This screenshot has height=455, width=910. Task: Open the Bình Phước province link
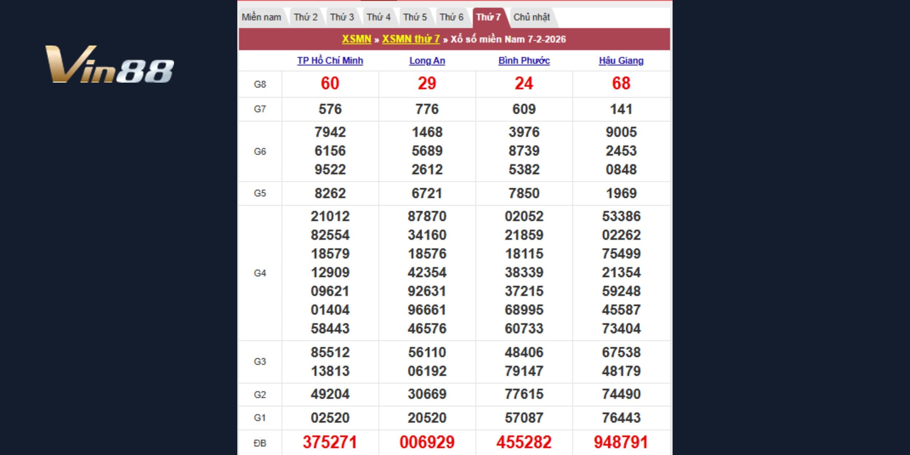click(x=524, y=60)
